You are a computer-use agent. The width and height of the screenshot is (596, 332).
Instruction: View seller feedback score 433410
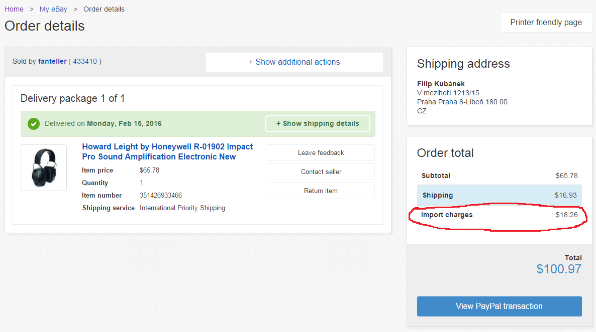85,61
